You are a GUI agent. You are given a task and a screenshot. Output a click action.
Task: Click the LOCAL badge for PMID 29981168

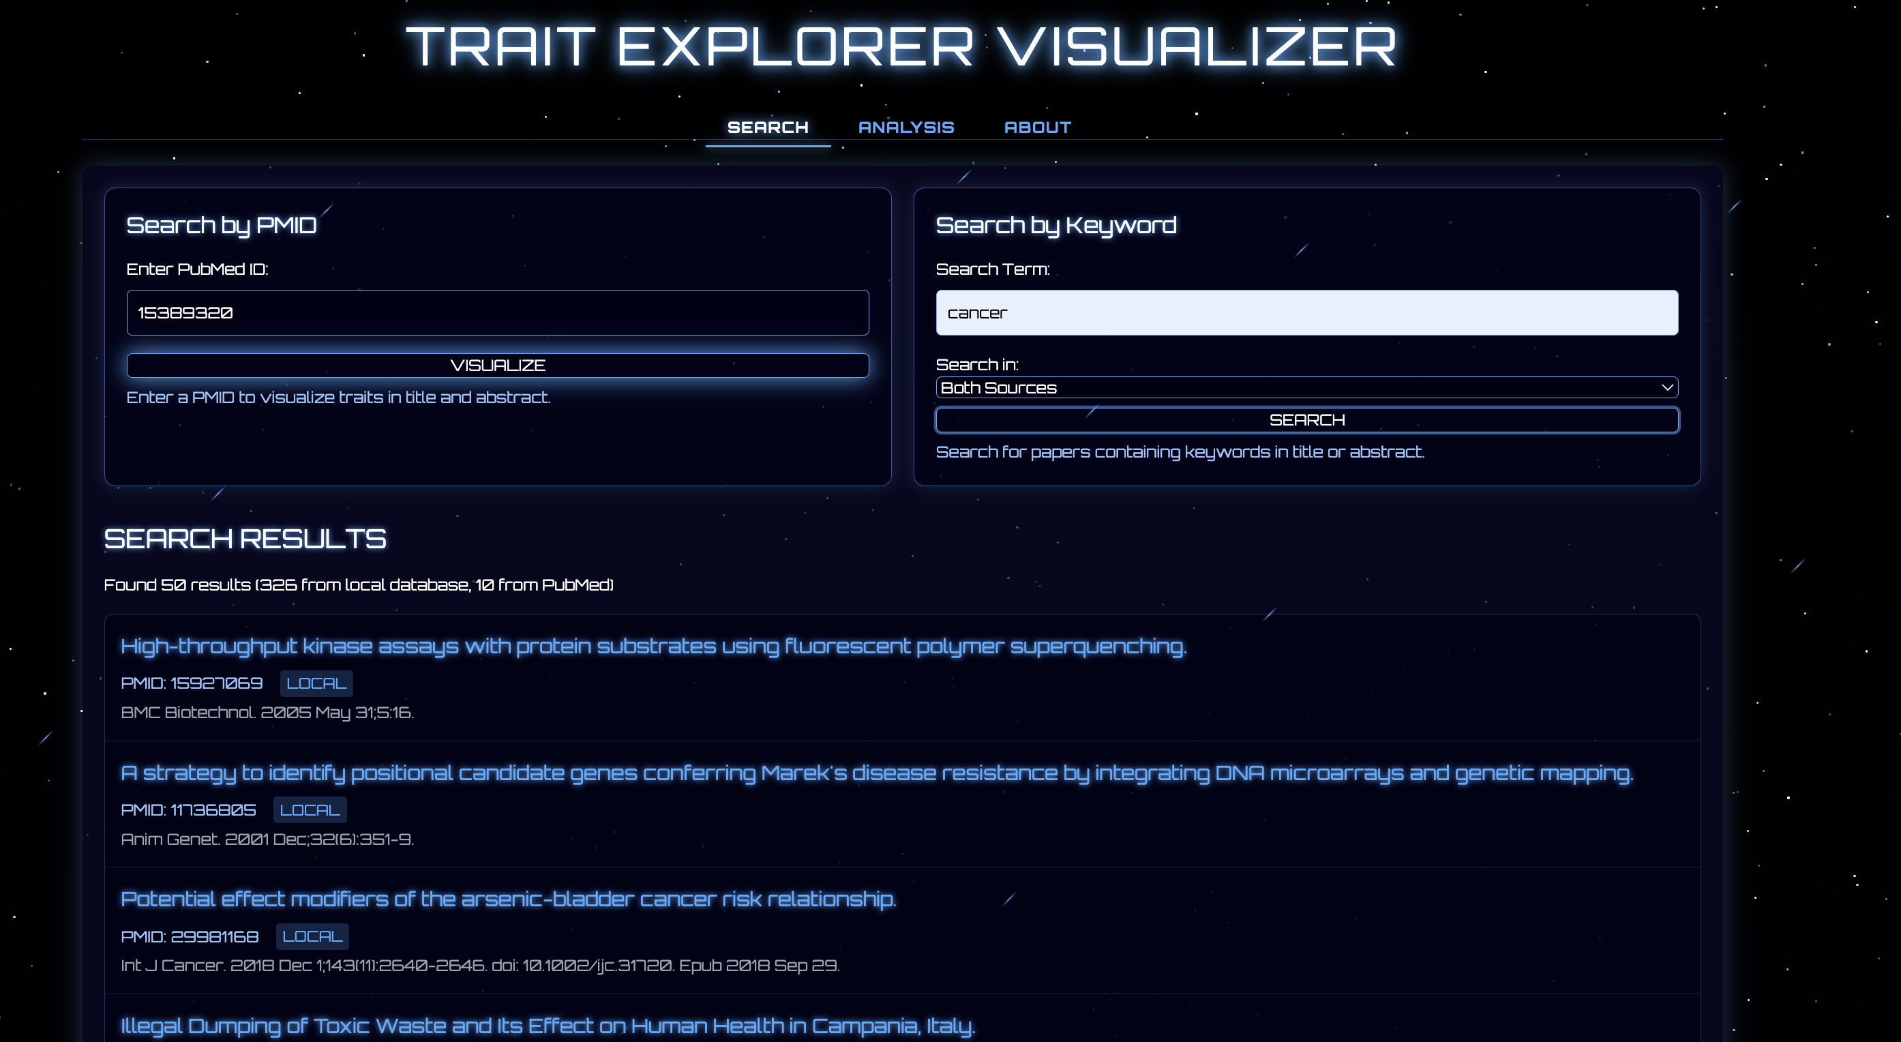tap(312, 936)
